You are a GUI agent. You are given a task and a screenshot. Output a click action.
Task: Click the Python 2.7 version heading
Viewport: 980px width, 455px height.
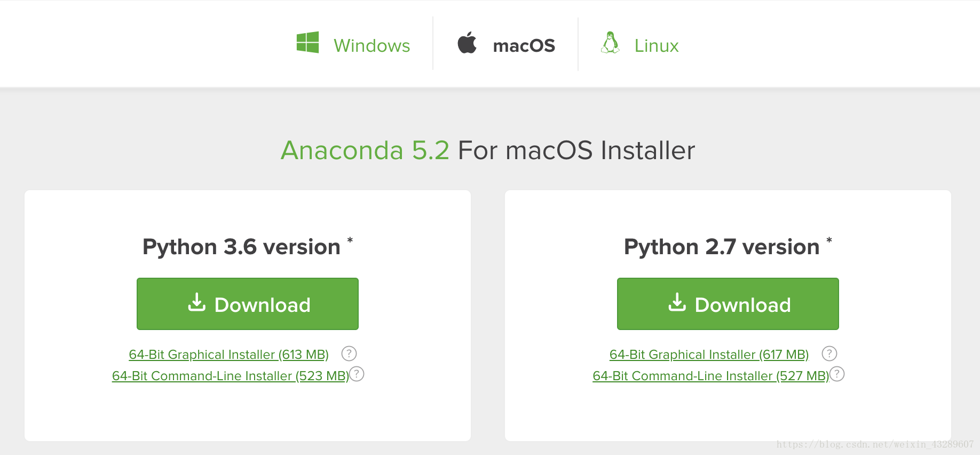[x=722, y=247]
